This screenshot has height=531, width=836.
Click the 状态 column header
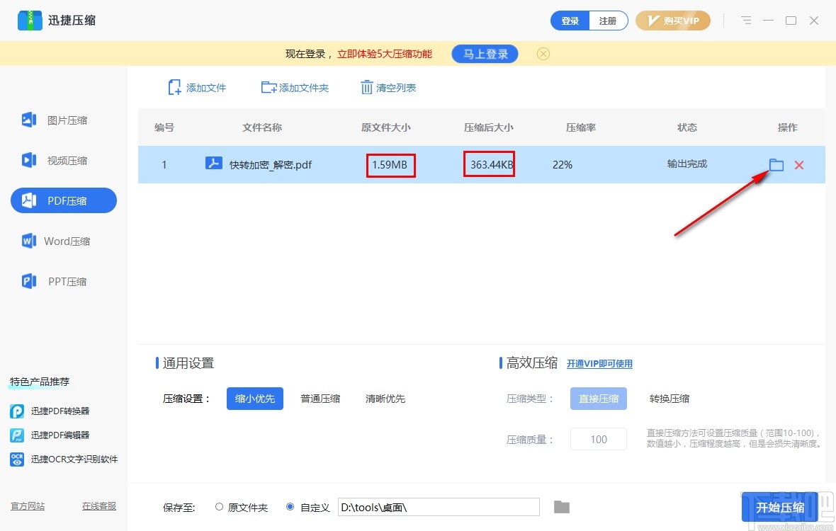[687, 127]
